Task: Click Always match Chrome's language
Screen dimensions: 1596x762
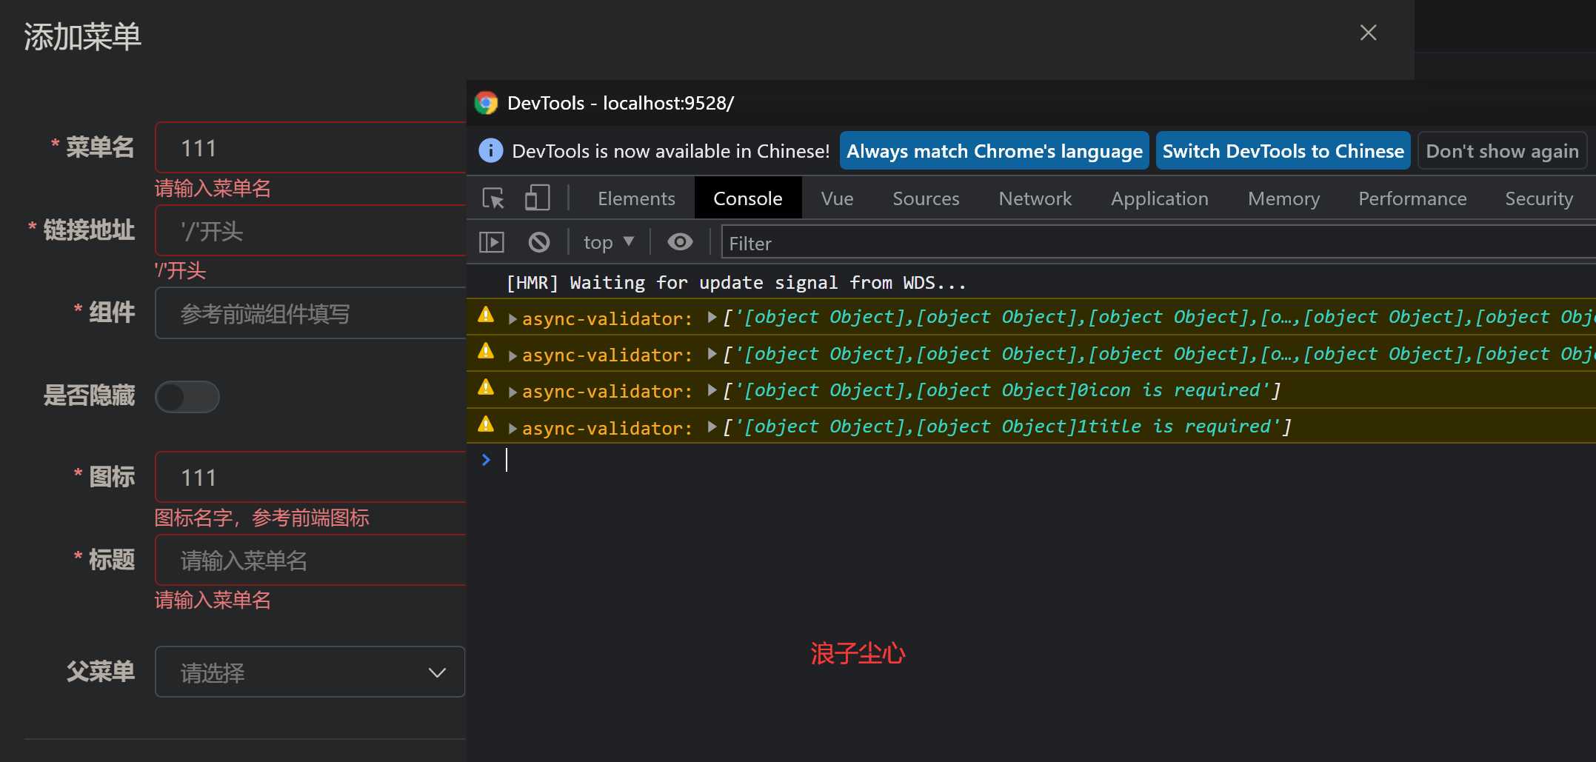Action: tap(994, 151)
